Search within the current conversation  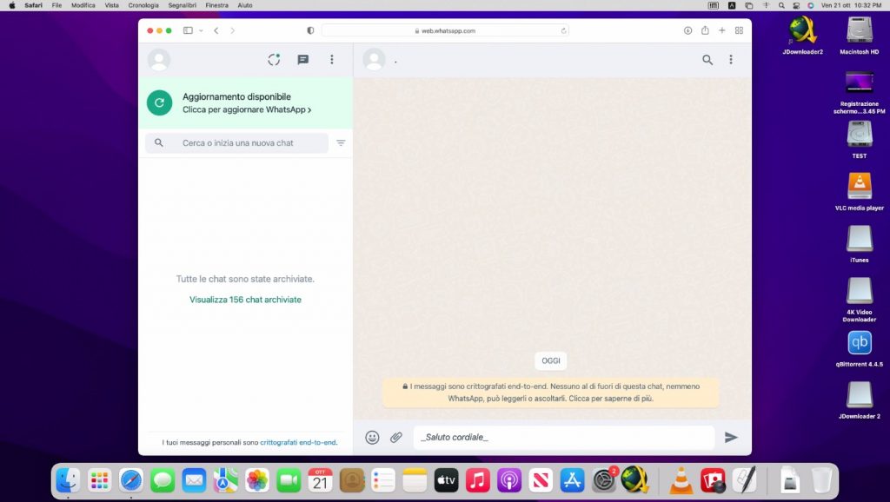pyautogui.click(x=707, y=59)
